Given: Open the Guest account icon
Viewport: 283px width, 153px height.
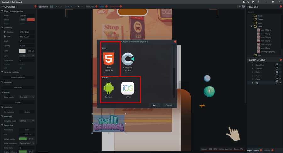Looking at the screenshot, I should (243, 6).
